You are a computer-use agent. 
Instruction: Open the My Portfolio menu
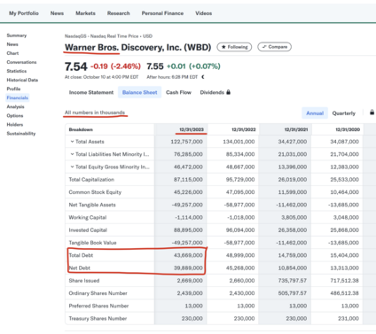pos(24,13)
